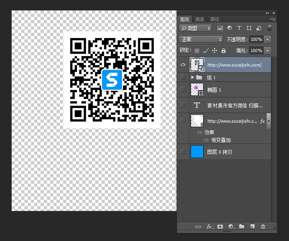Click the fx icon on sucaijishi.c... layer
Screen dimensions: 289x241
tap(263, 121)
